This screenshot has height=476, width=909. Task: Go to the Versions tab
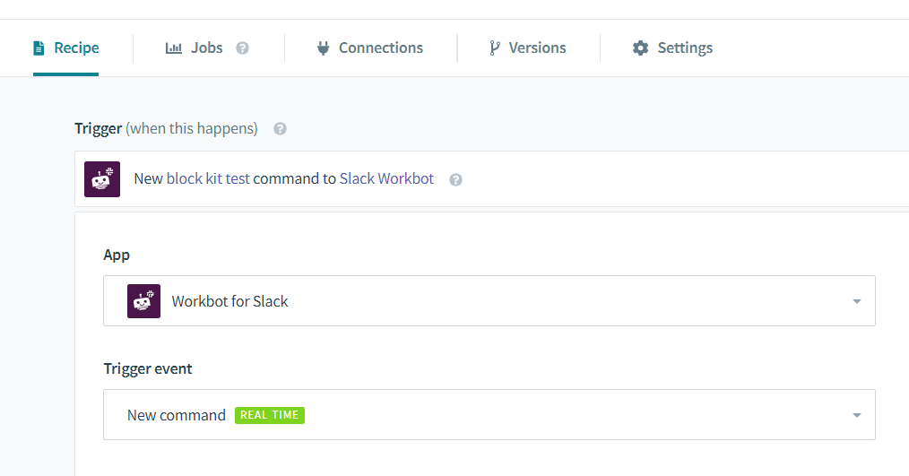[x=527, y=48]
